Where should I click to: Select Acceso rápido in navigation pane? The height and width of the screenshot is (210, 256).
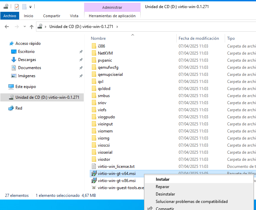point(28,43)
